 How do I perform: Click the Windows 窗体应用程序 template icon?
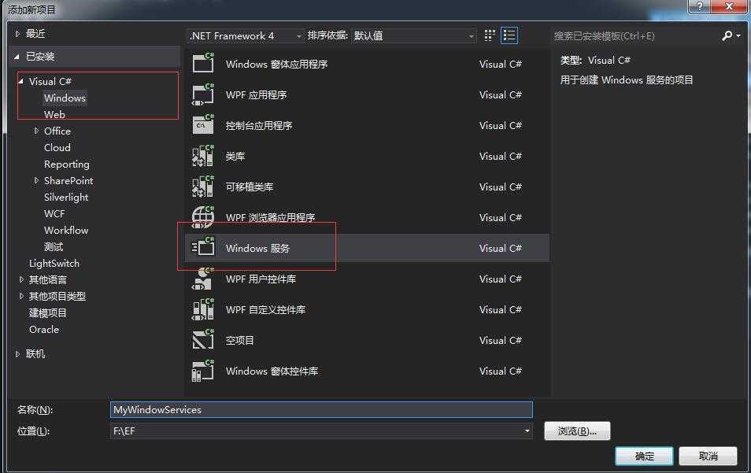(203, 63)
